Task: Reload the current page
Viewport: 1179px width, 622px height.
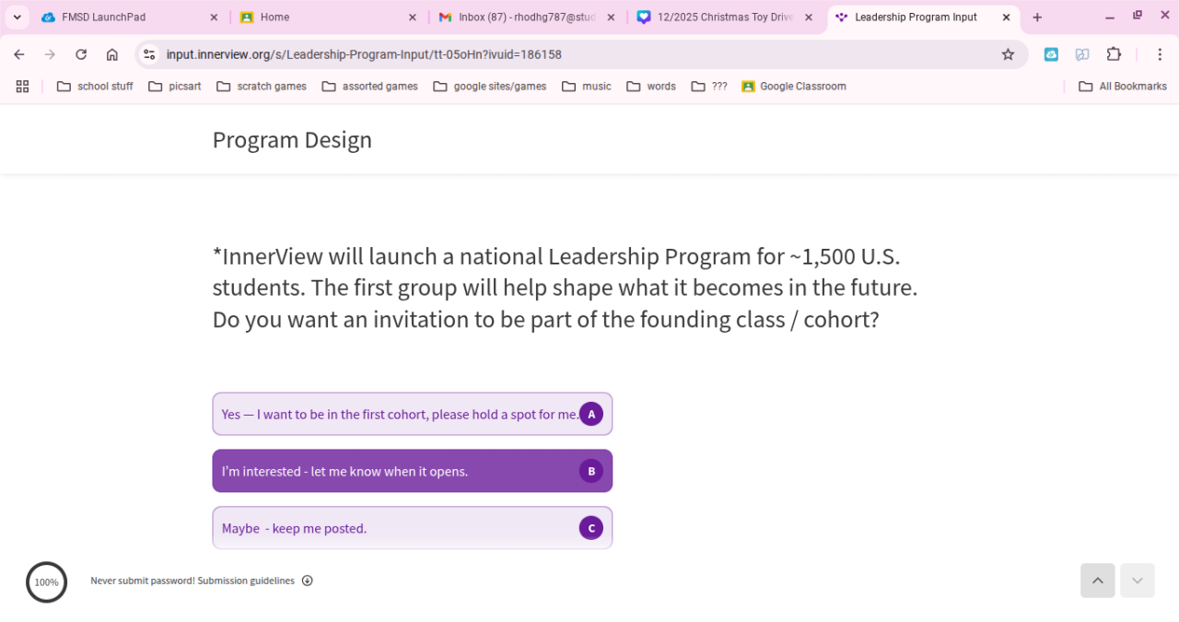Action: pyautogui.click(x=81, y=54)
